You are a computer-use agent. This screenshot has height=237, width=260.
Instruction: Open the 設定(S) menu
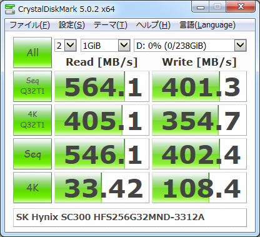72,25
